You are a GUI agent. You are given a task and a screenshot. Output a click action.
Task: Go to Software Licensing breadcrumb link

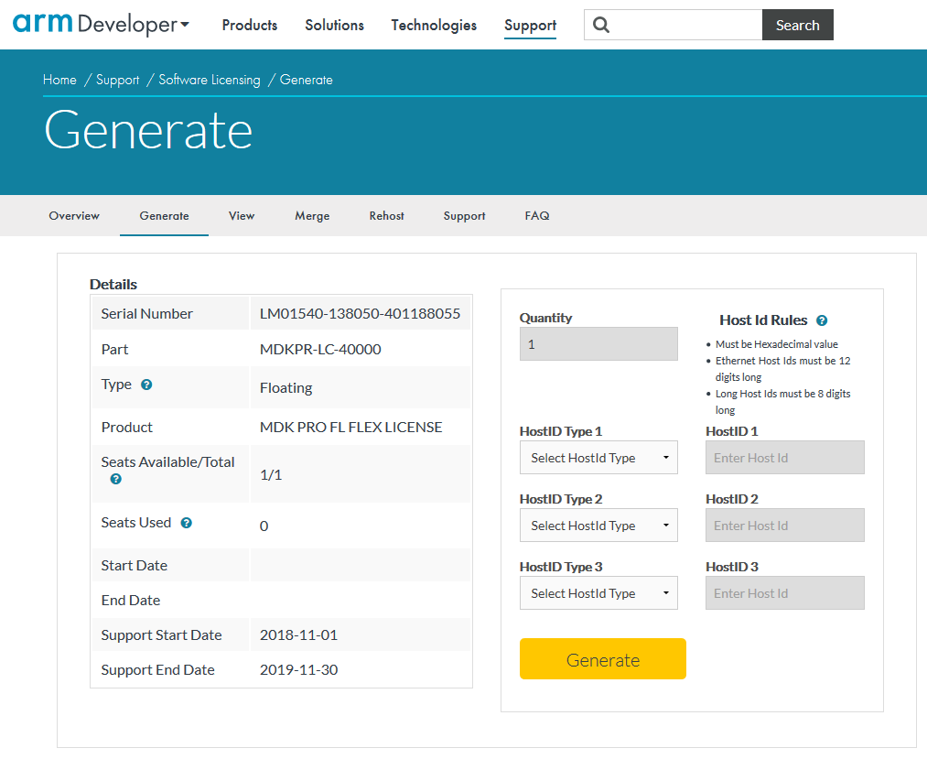tap(210, 80)
